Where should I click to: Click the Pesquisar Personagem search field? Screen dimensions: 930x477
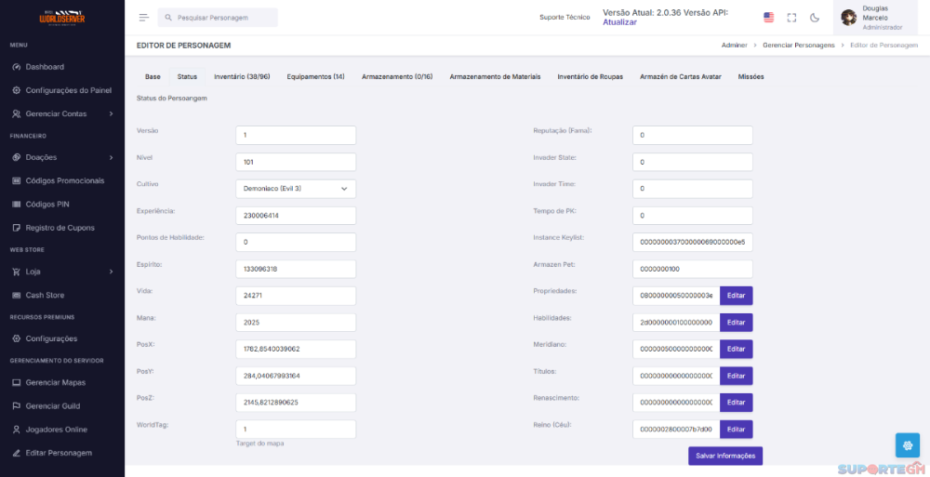click(219, 18)
